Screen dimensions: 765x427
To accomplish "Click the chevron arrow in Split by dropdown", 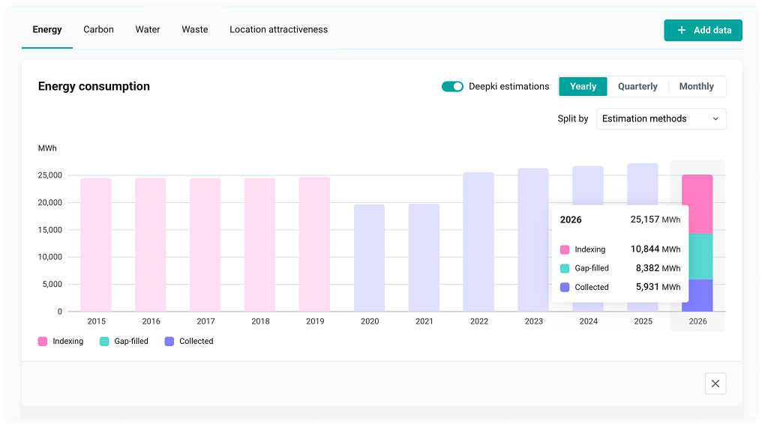I will (x=715, y=119).
